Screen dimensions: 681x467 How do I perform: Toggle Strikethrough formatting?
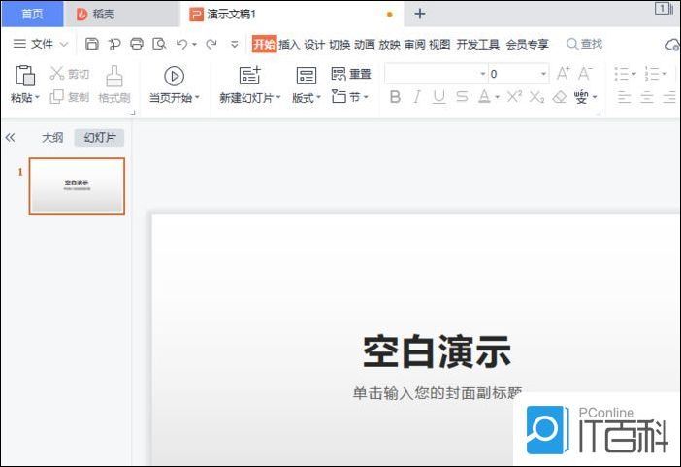click(462, 96)
